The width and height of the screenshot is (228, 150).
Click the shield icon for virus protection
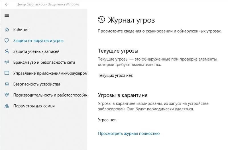coord(7,40)
